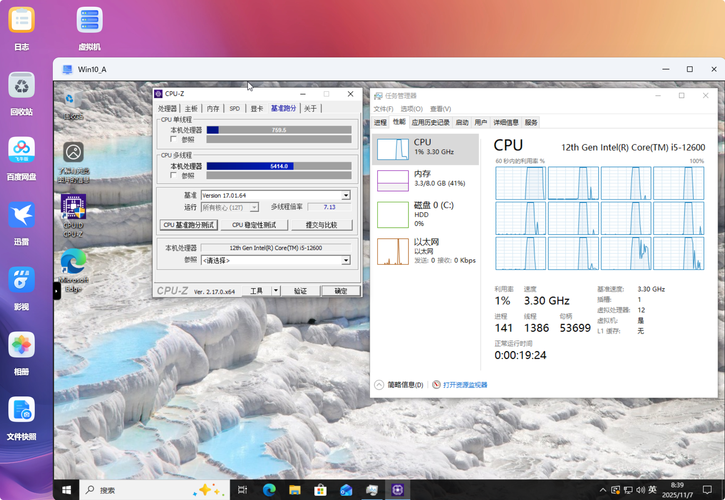This screenshot has width=725, height=500.
Task: Collapse Task Manager with 简略信息 toggle
Action: [379, 385]
